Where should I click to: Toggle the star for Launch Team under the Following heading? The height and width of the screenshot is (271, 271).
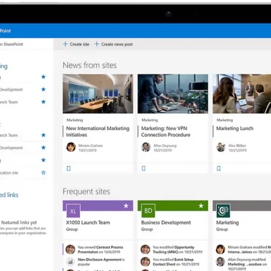[x=43, y=102]
